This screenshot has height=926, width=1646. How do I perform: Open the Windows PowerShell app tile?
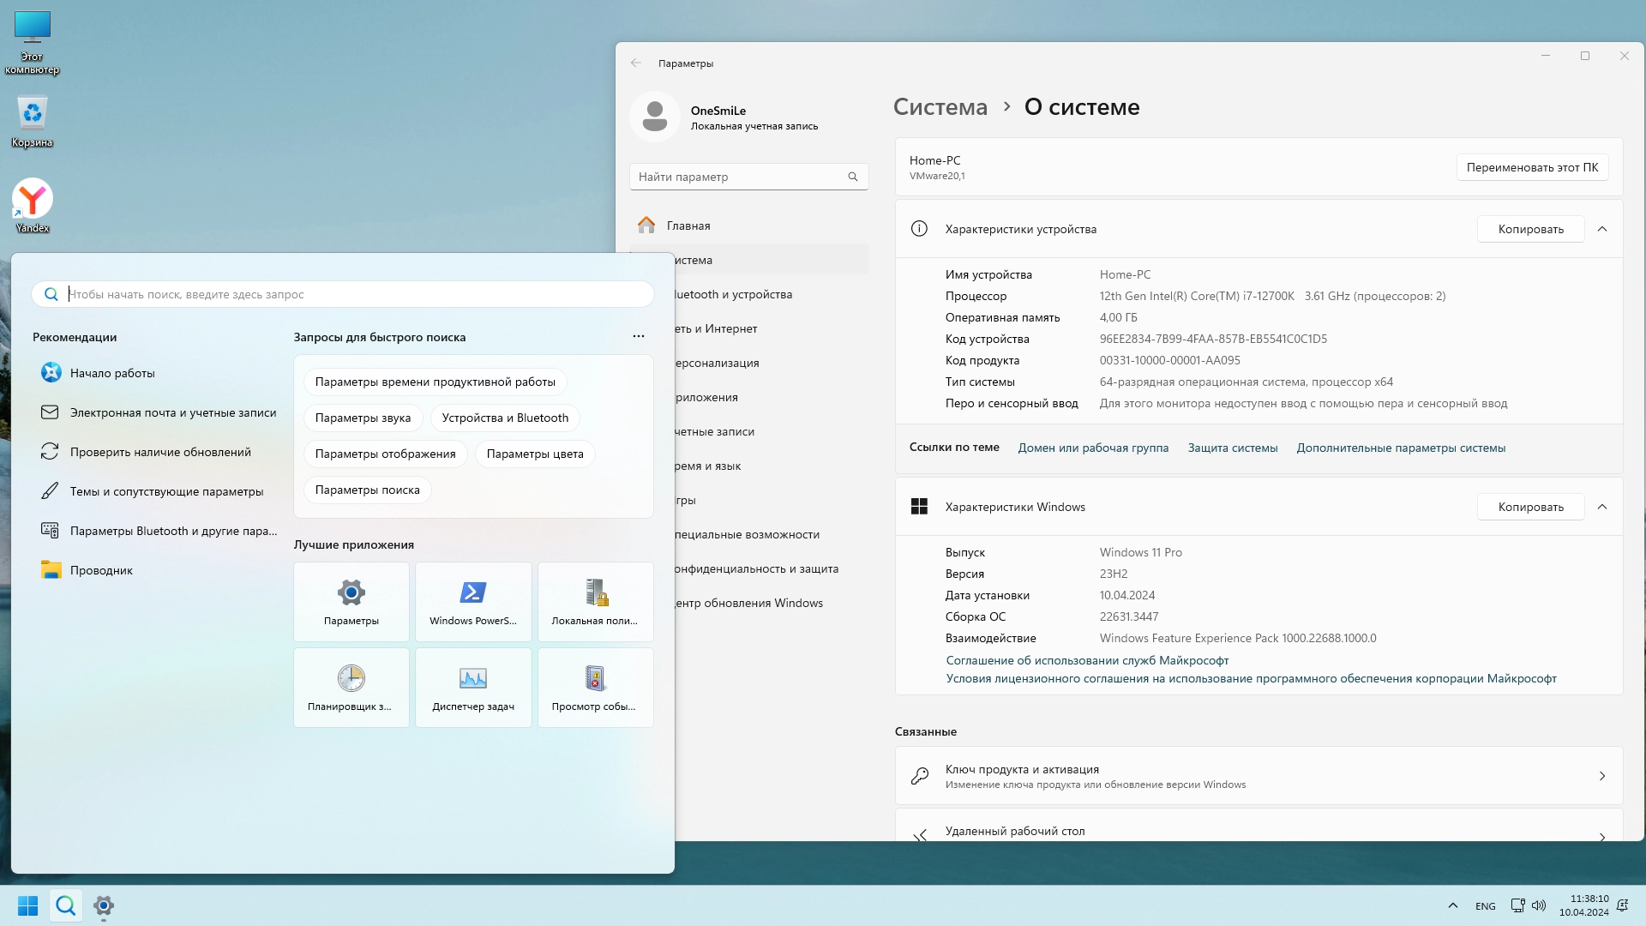(x=473, y=602)
